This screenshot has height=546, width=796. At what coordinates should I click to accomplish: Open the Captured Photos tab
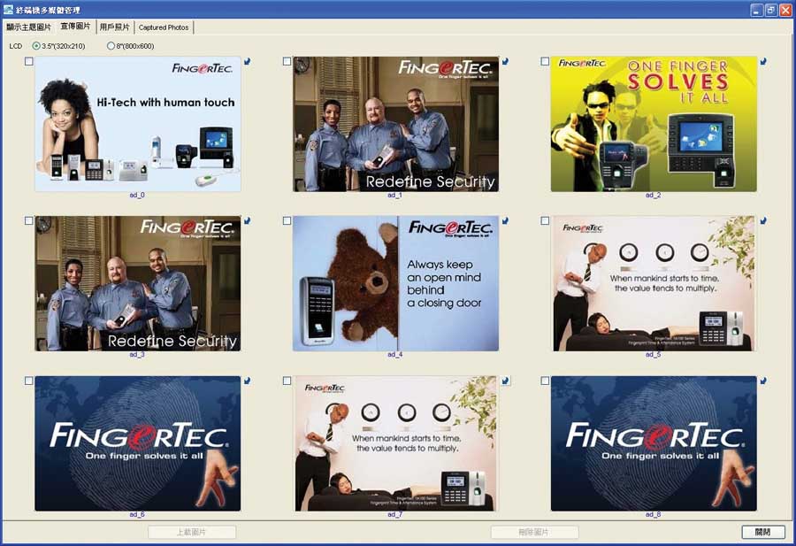tap(164, 27)
